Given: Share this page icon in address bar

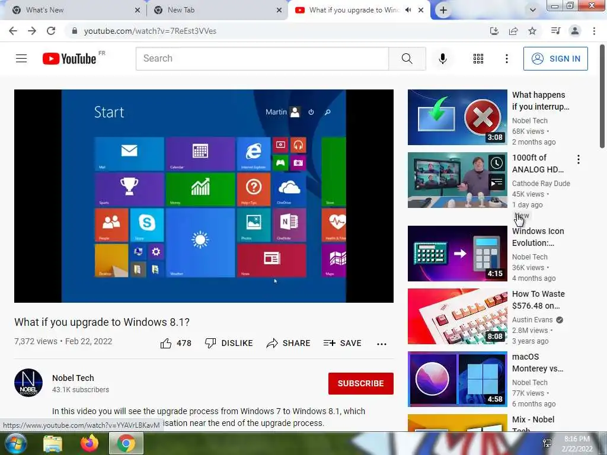Looking at the screenshot, I should click(513, 31).
